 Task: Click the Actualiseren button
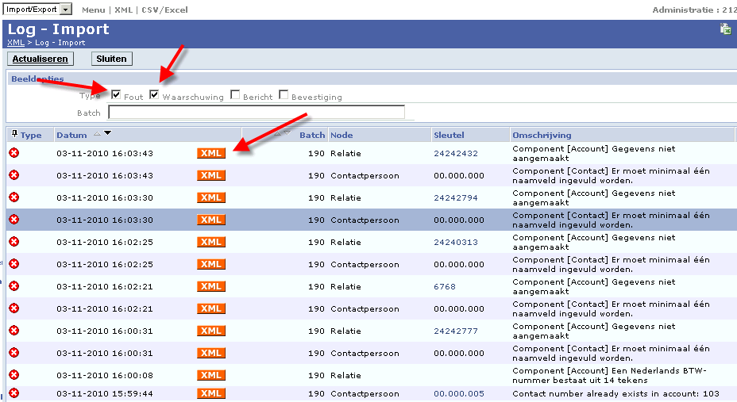(41, 59)
